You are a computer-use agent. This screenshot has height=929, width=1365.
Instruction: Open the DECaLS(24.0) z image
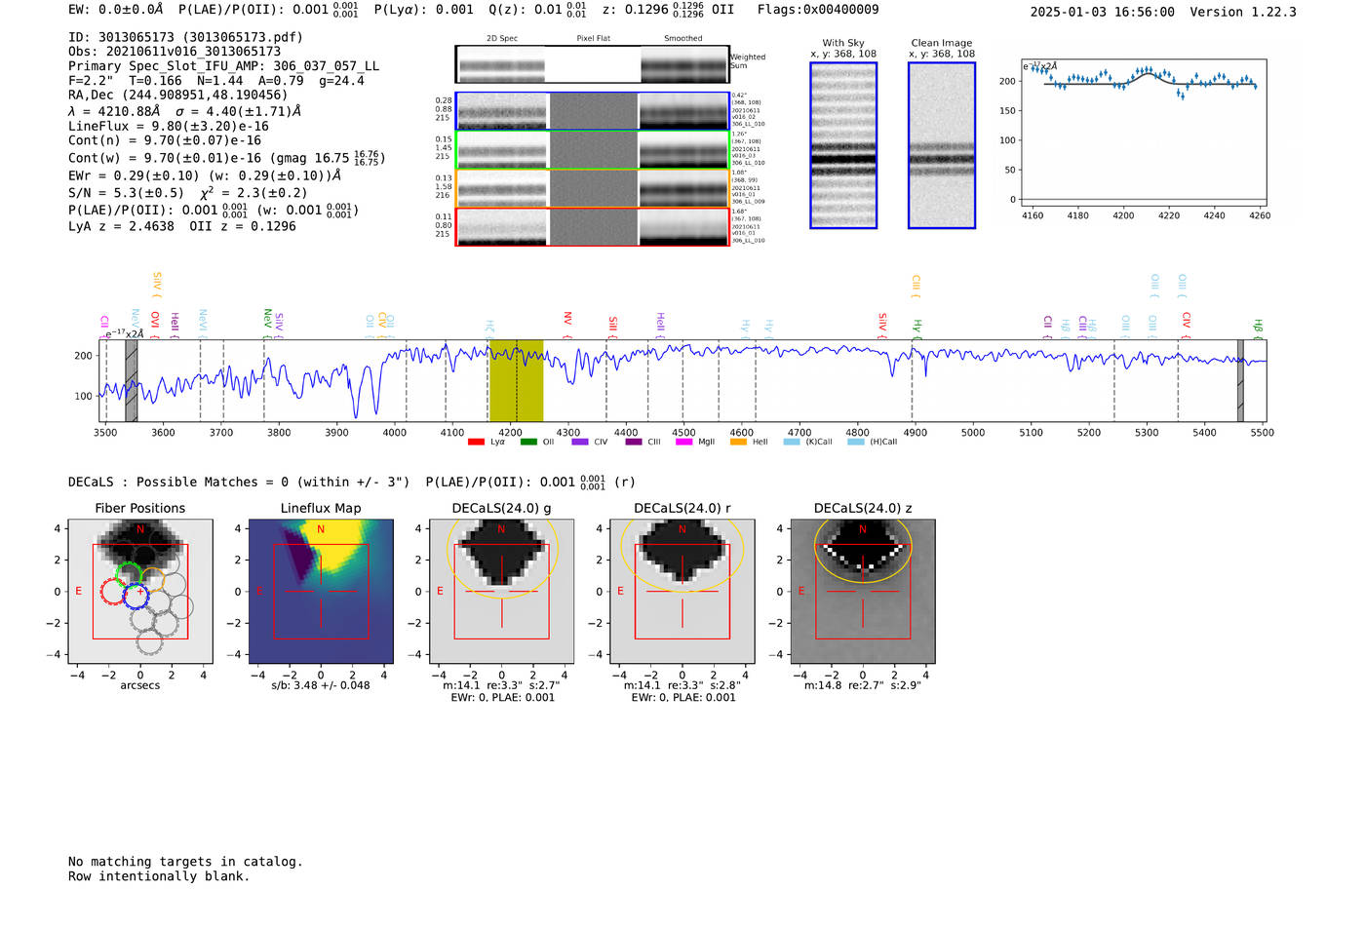click(x=863, y=592)
